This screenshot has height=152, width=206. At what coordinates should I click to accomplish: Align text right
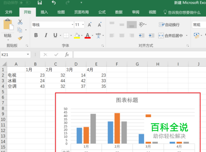pyautogui.click(x=132, y=36)
